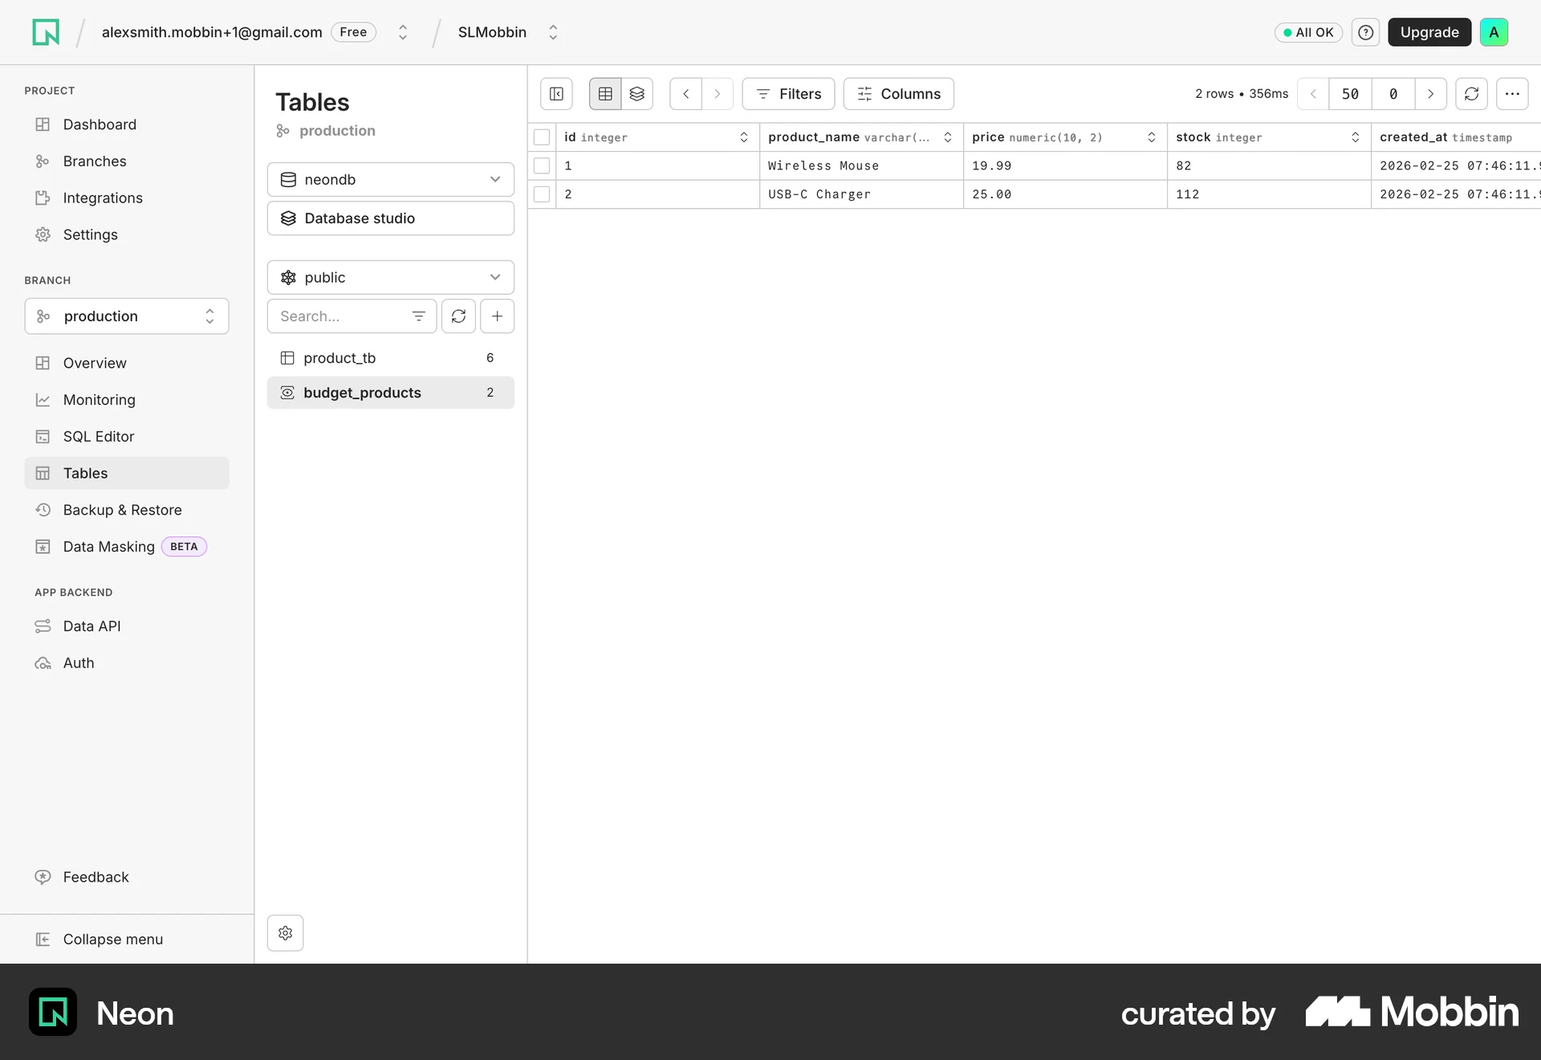Go to next page of rows
The height and width of the screenshot is (1060, 1541).
pos(1430,94)
